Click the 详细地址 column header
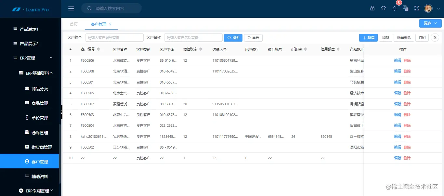This screenshot has height=196, width=444. click(357, 49)
